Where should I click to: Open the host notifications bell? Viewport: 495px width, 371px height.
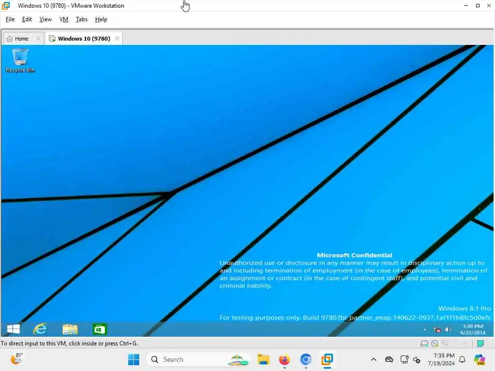point(462,359)
